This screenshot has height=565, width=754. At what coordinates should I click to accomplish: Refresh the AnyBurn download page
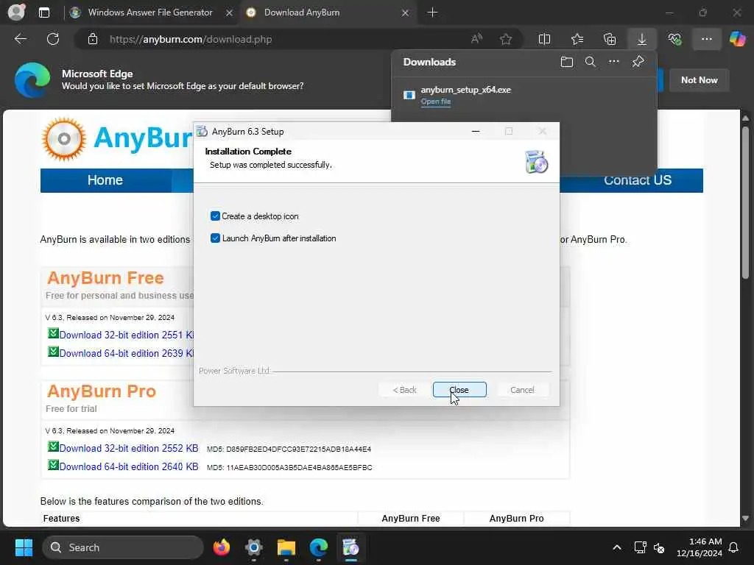53,39
